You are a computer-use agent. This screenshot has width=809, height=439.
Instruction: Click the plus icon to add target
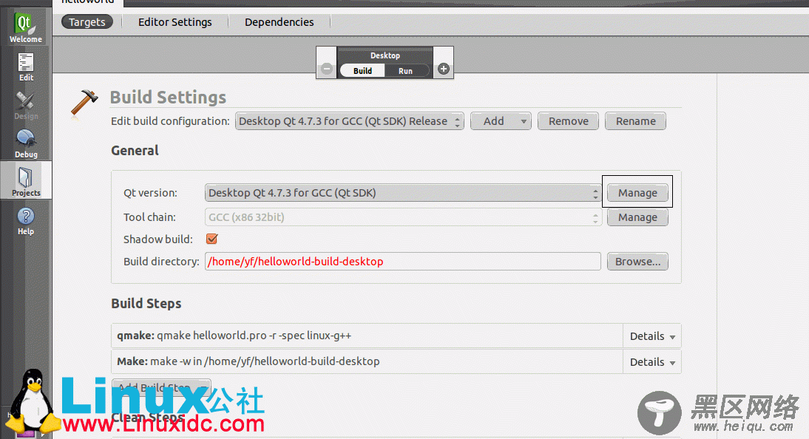tap(443, 69)
